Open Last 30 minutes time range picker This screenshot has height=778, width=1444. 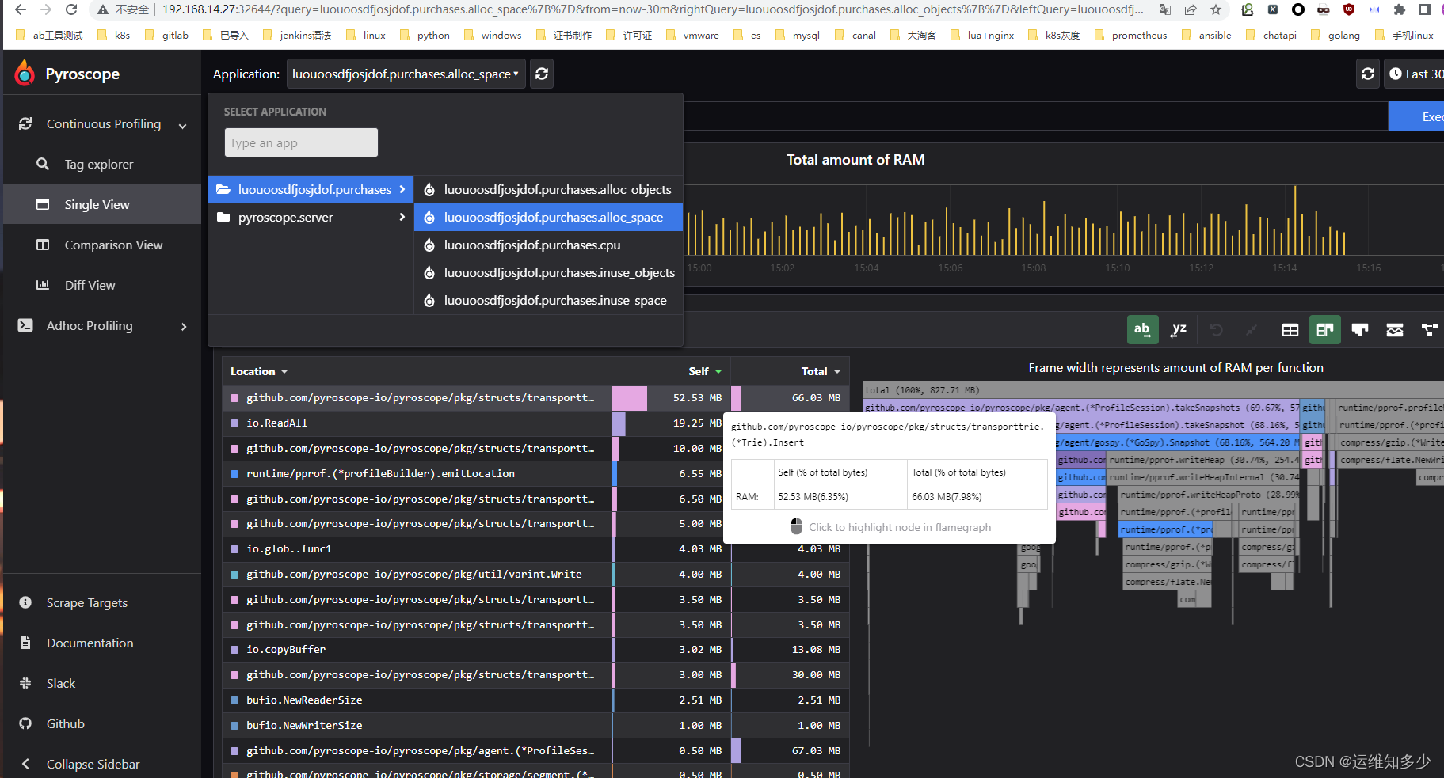(1415, 74)
